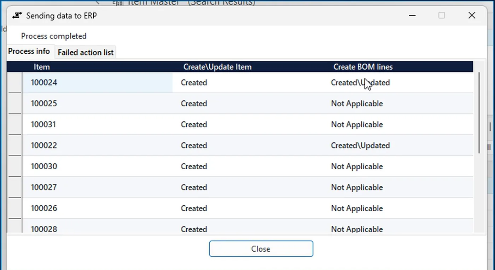Click the vertical scrollbar thumb of the grid
The height and width of the screenshot is (270, 495).
[x=479, y=113]
